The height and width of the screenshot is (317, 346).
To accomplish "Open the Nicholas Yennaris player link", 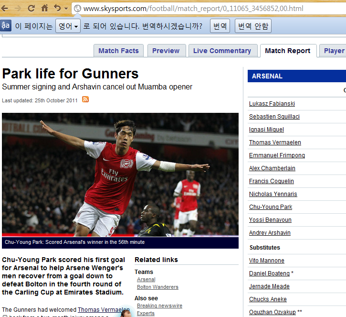I will tap(273, 194).
